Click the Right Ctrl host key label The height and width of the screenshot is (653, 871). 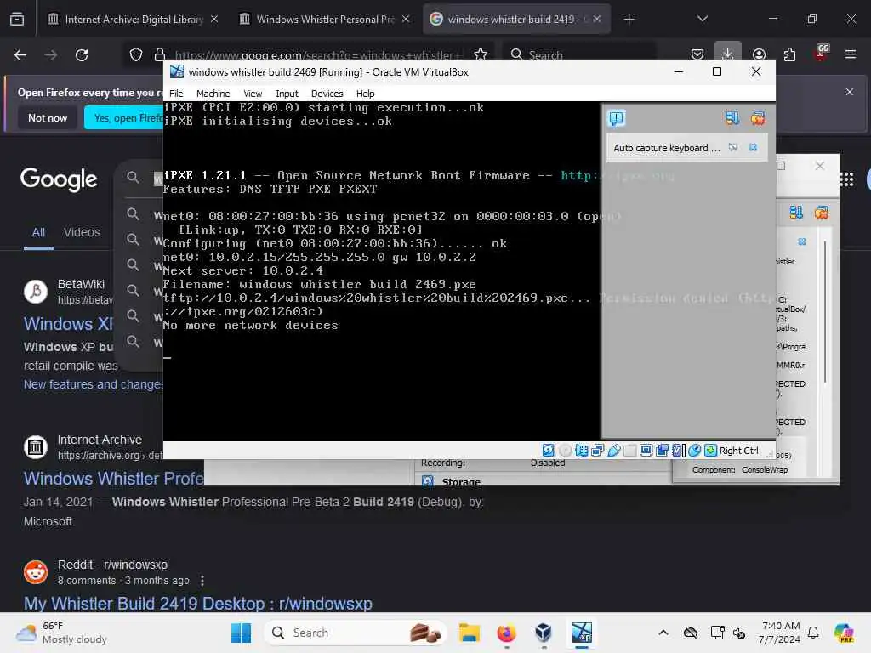coord(738,451)
